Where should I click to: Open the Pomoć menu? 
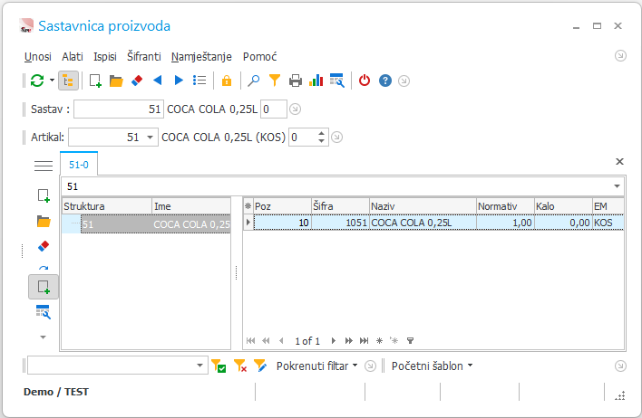click(259, 56)
